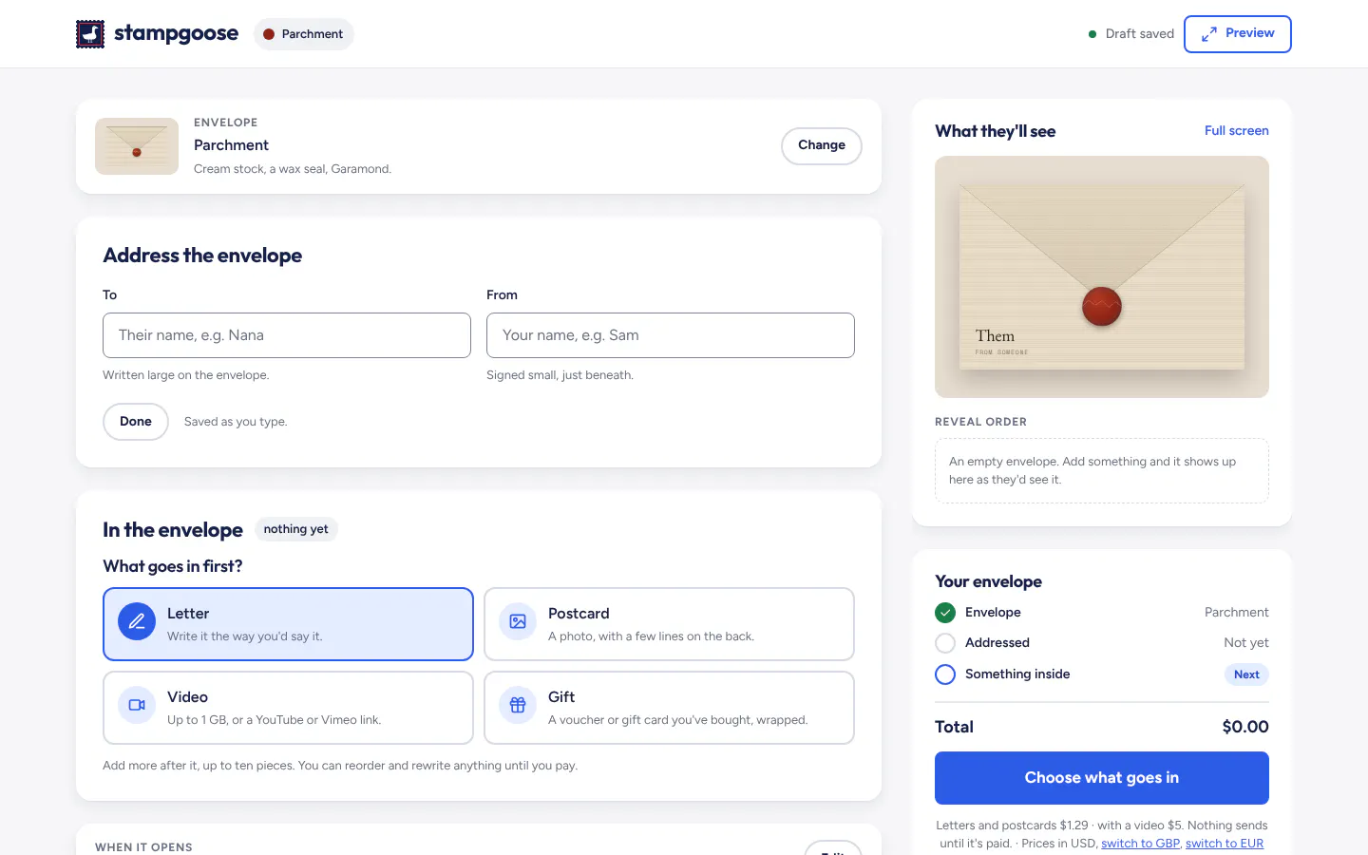Click the 'Draft saved' status text
The height and width of the screenshot is (855, 1368).
click(x=1140, y=34)
